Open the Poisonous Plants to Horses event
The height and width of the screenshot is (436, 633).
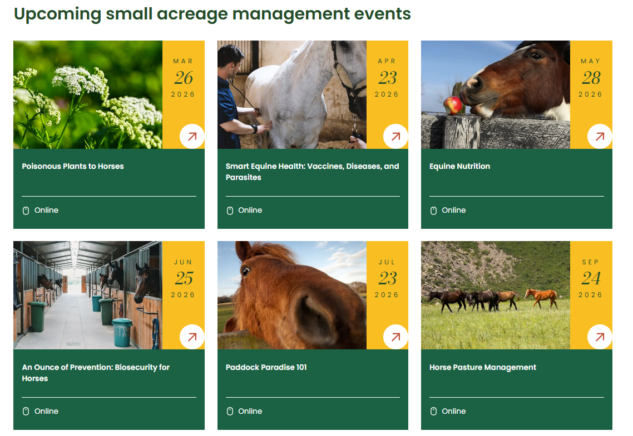pyautogui.click(x=73, y=166)
